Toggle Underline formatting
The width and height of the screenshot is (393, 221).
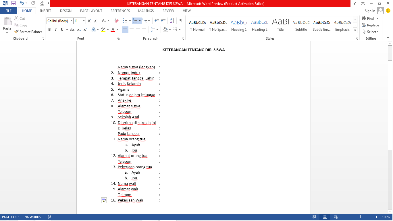[x=62, y=30]
